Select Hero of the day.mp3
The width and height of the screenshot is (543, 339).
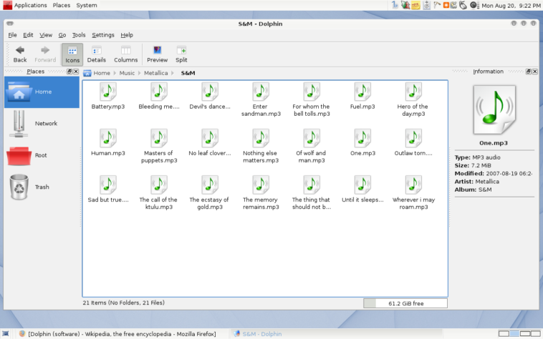pos(413,99)
